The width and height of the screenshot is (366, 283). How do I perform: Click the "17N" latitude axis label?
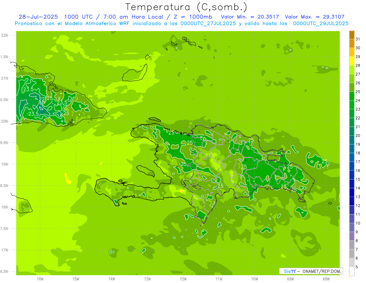(5, 250)
